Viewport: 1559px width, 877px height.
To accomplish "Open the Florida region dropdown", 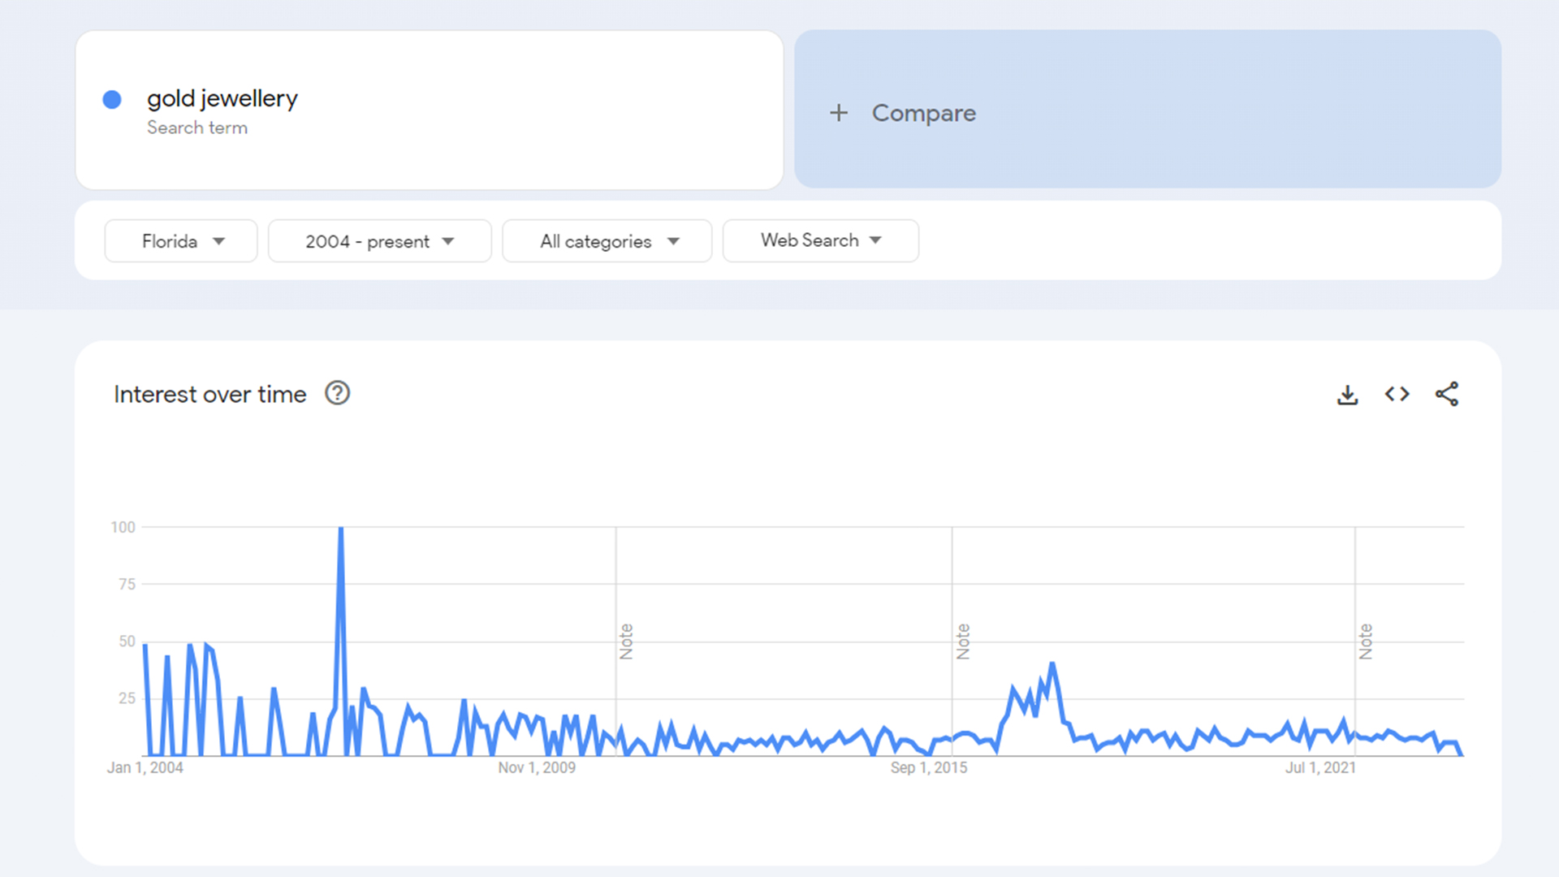I will [180, 241].
